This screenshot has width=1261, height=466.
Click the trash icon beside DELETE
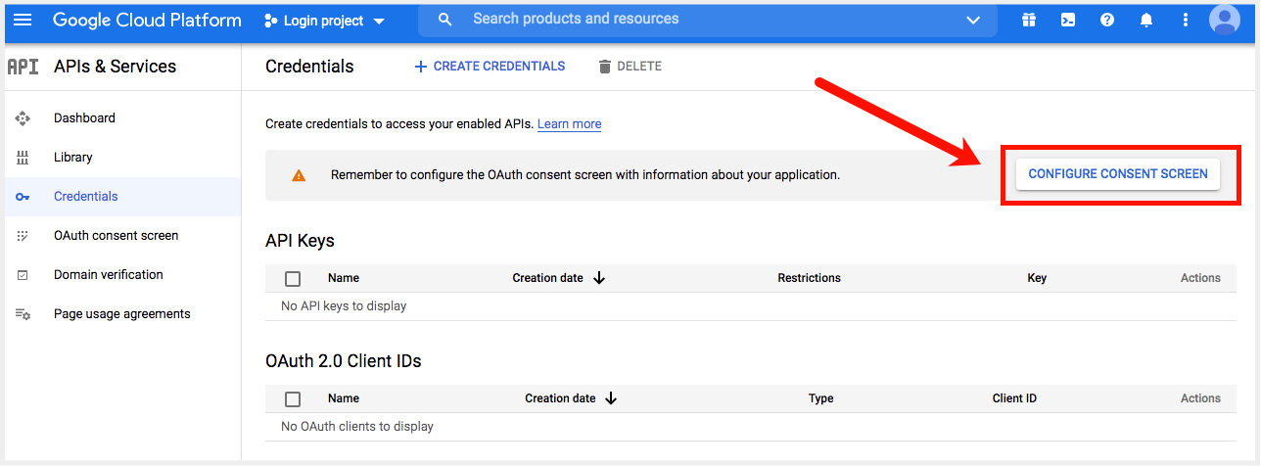[x=605, y=67]
